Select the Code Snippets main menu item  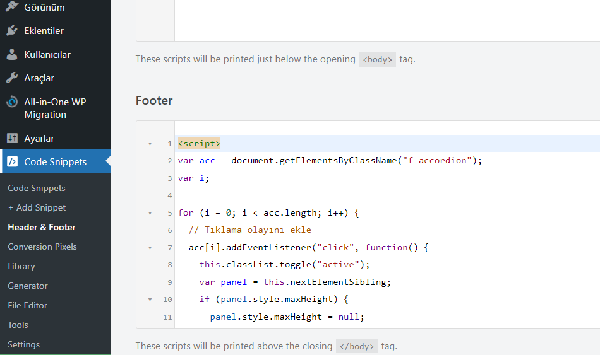tap(55, 161)
